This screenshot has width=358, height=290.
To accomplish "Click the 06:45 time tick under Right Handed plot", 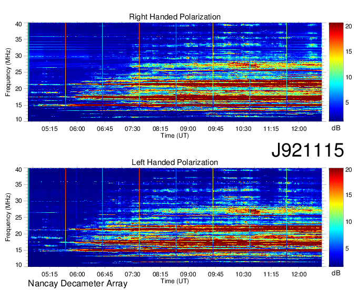I will (x=105, y=129).
